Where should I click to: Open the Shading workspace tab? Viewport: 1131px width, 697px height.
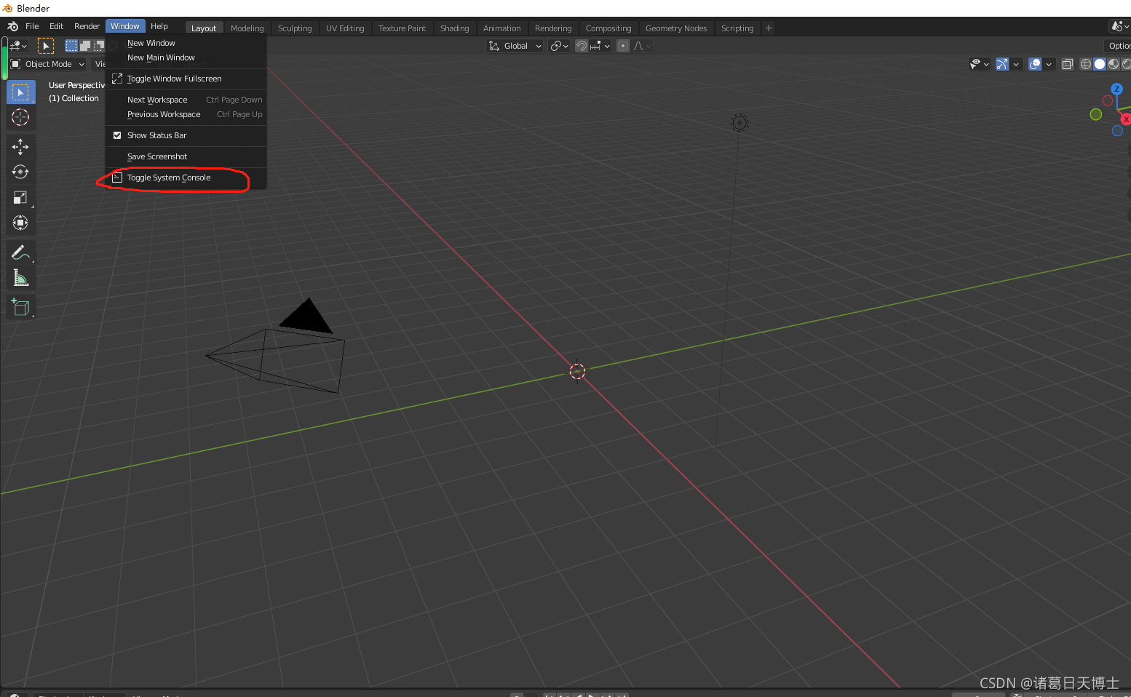[x=455, y=28]
